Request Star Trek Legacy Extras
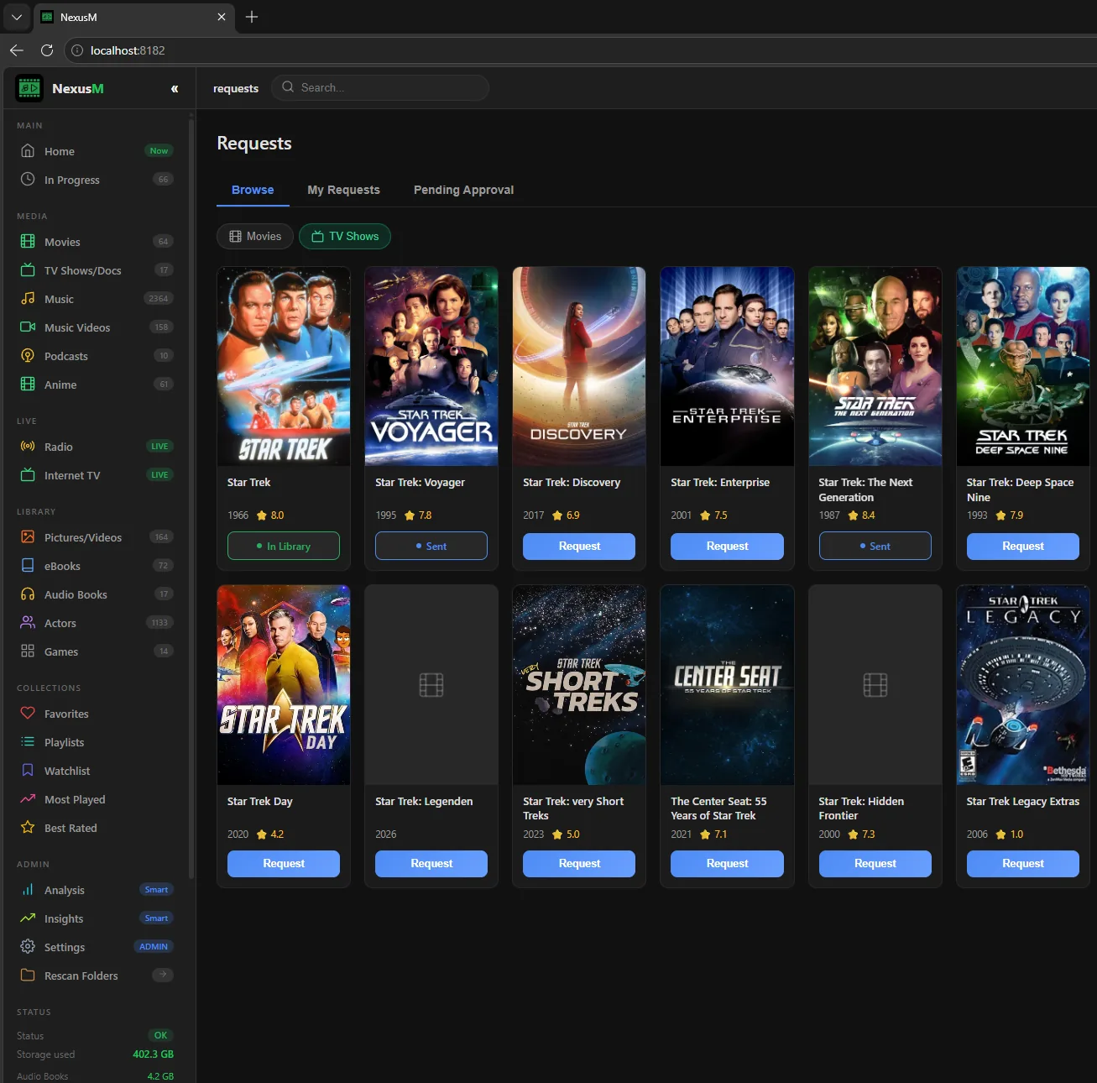Viewport: 1097px width, 1083px height. pos(1023,864)
